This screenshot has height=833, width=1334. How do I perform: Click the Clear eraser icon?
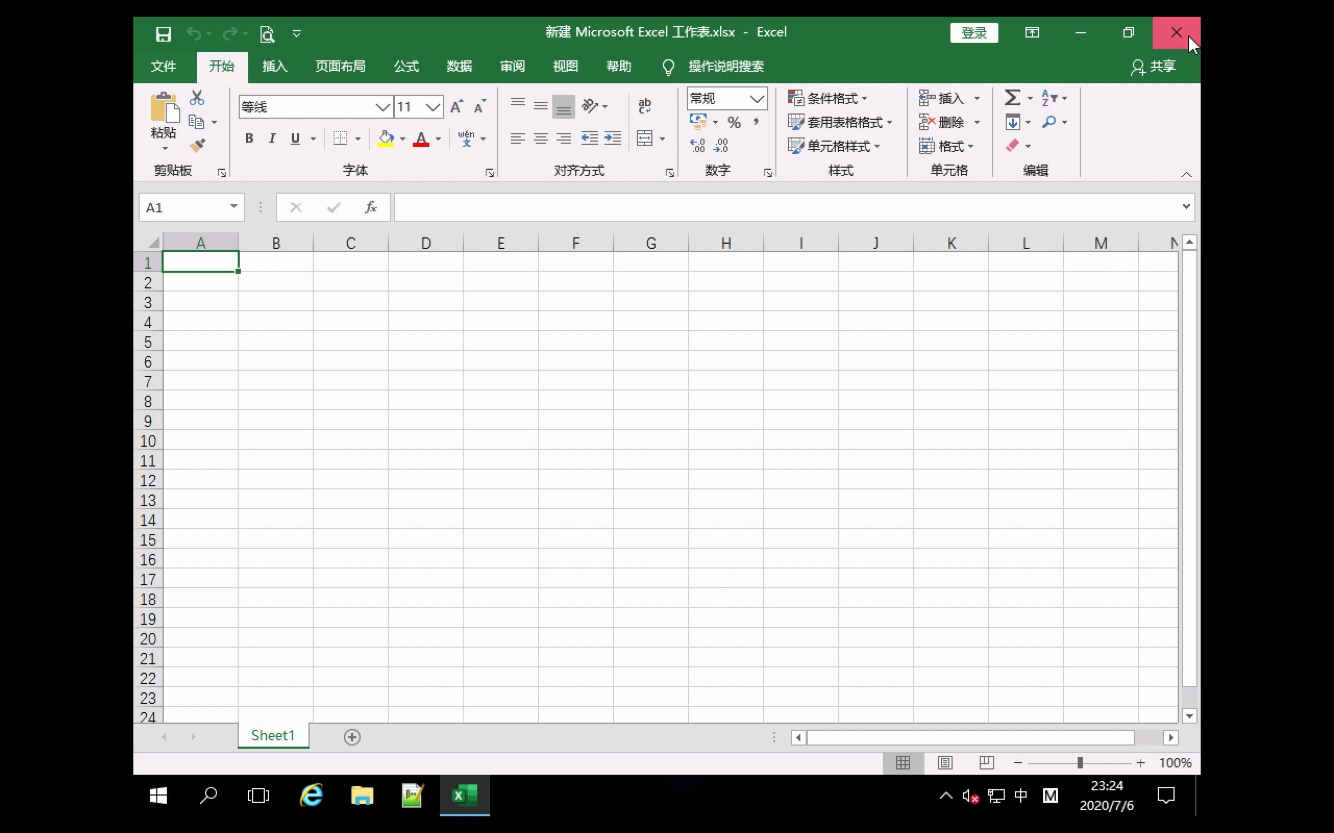1012,145
